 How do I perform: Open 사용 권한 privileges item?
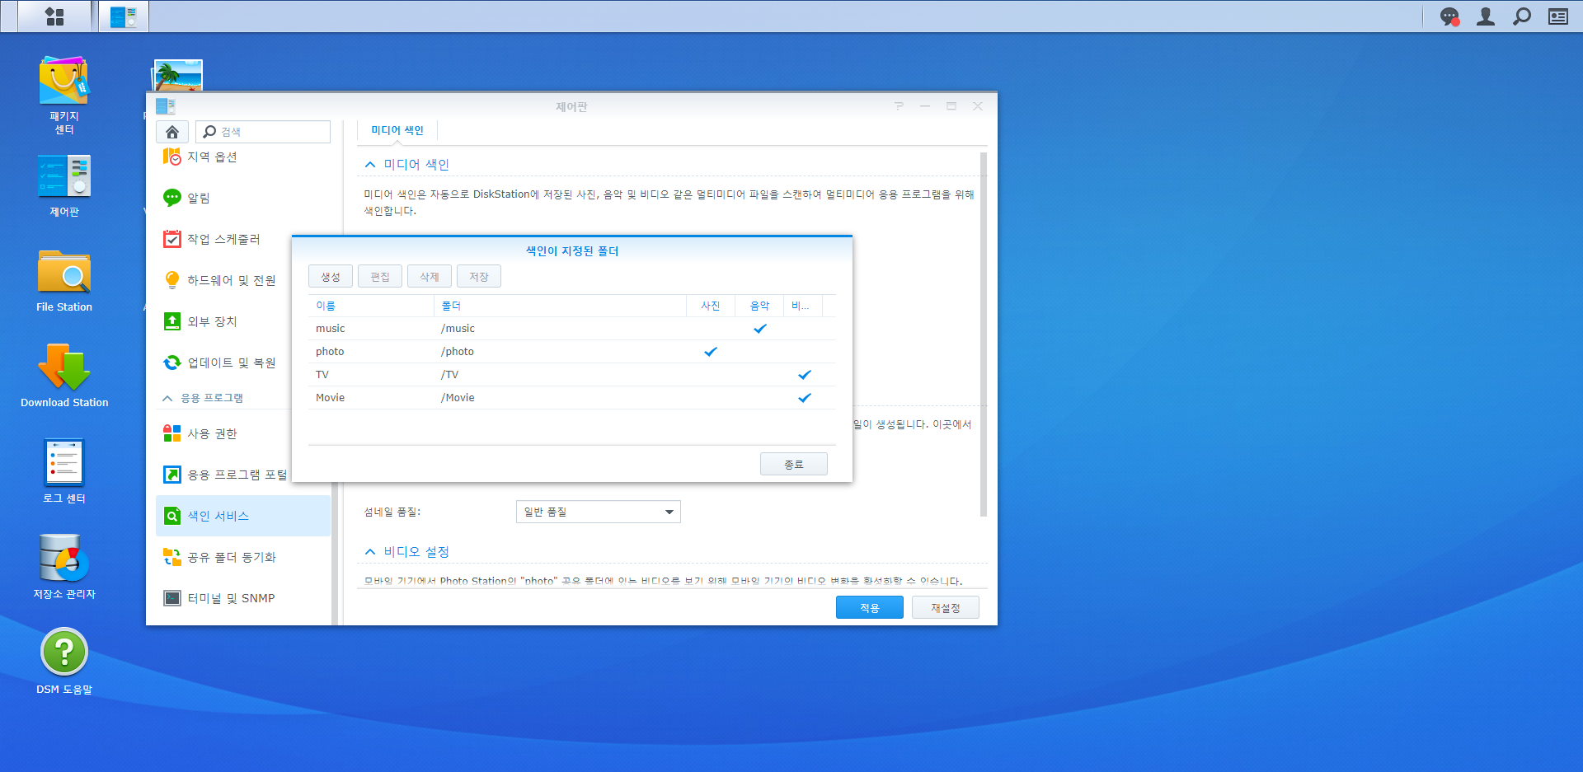[x=224, y=433]
